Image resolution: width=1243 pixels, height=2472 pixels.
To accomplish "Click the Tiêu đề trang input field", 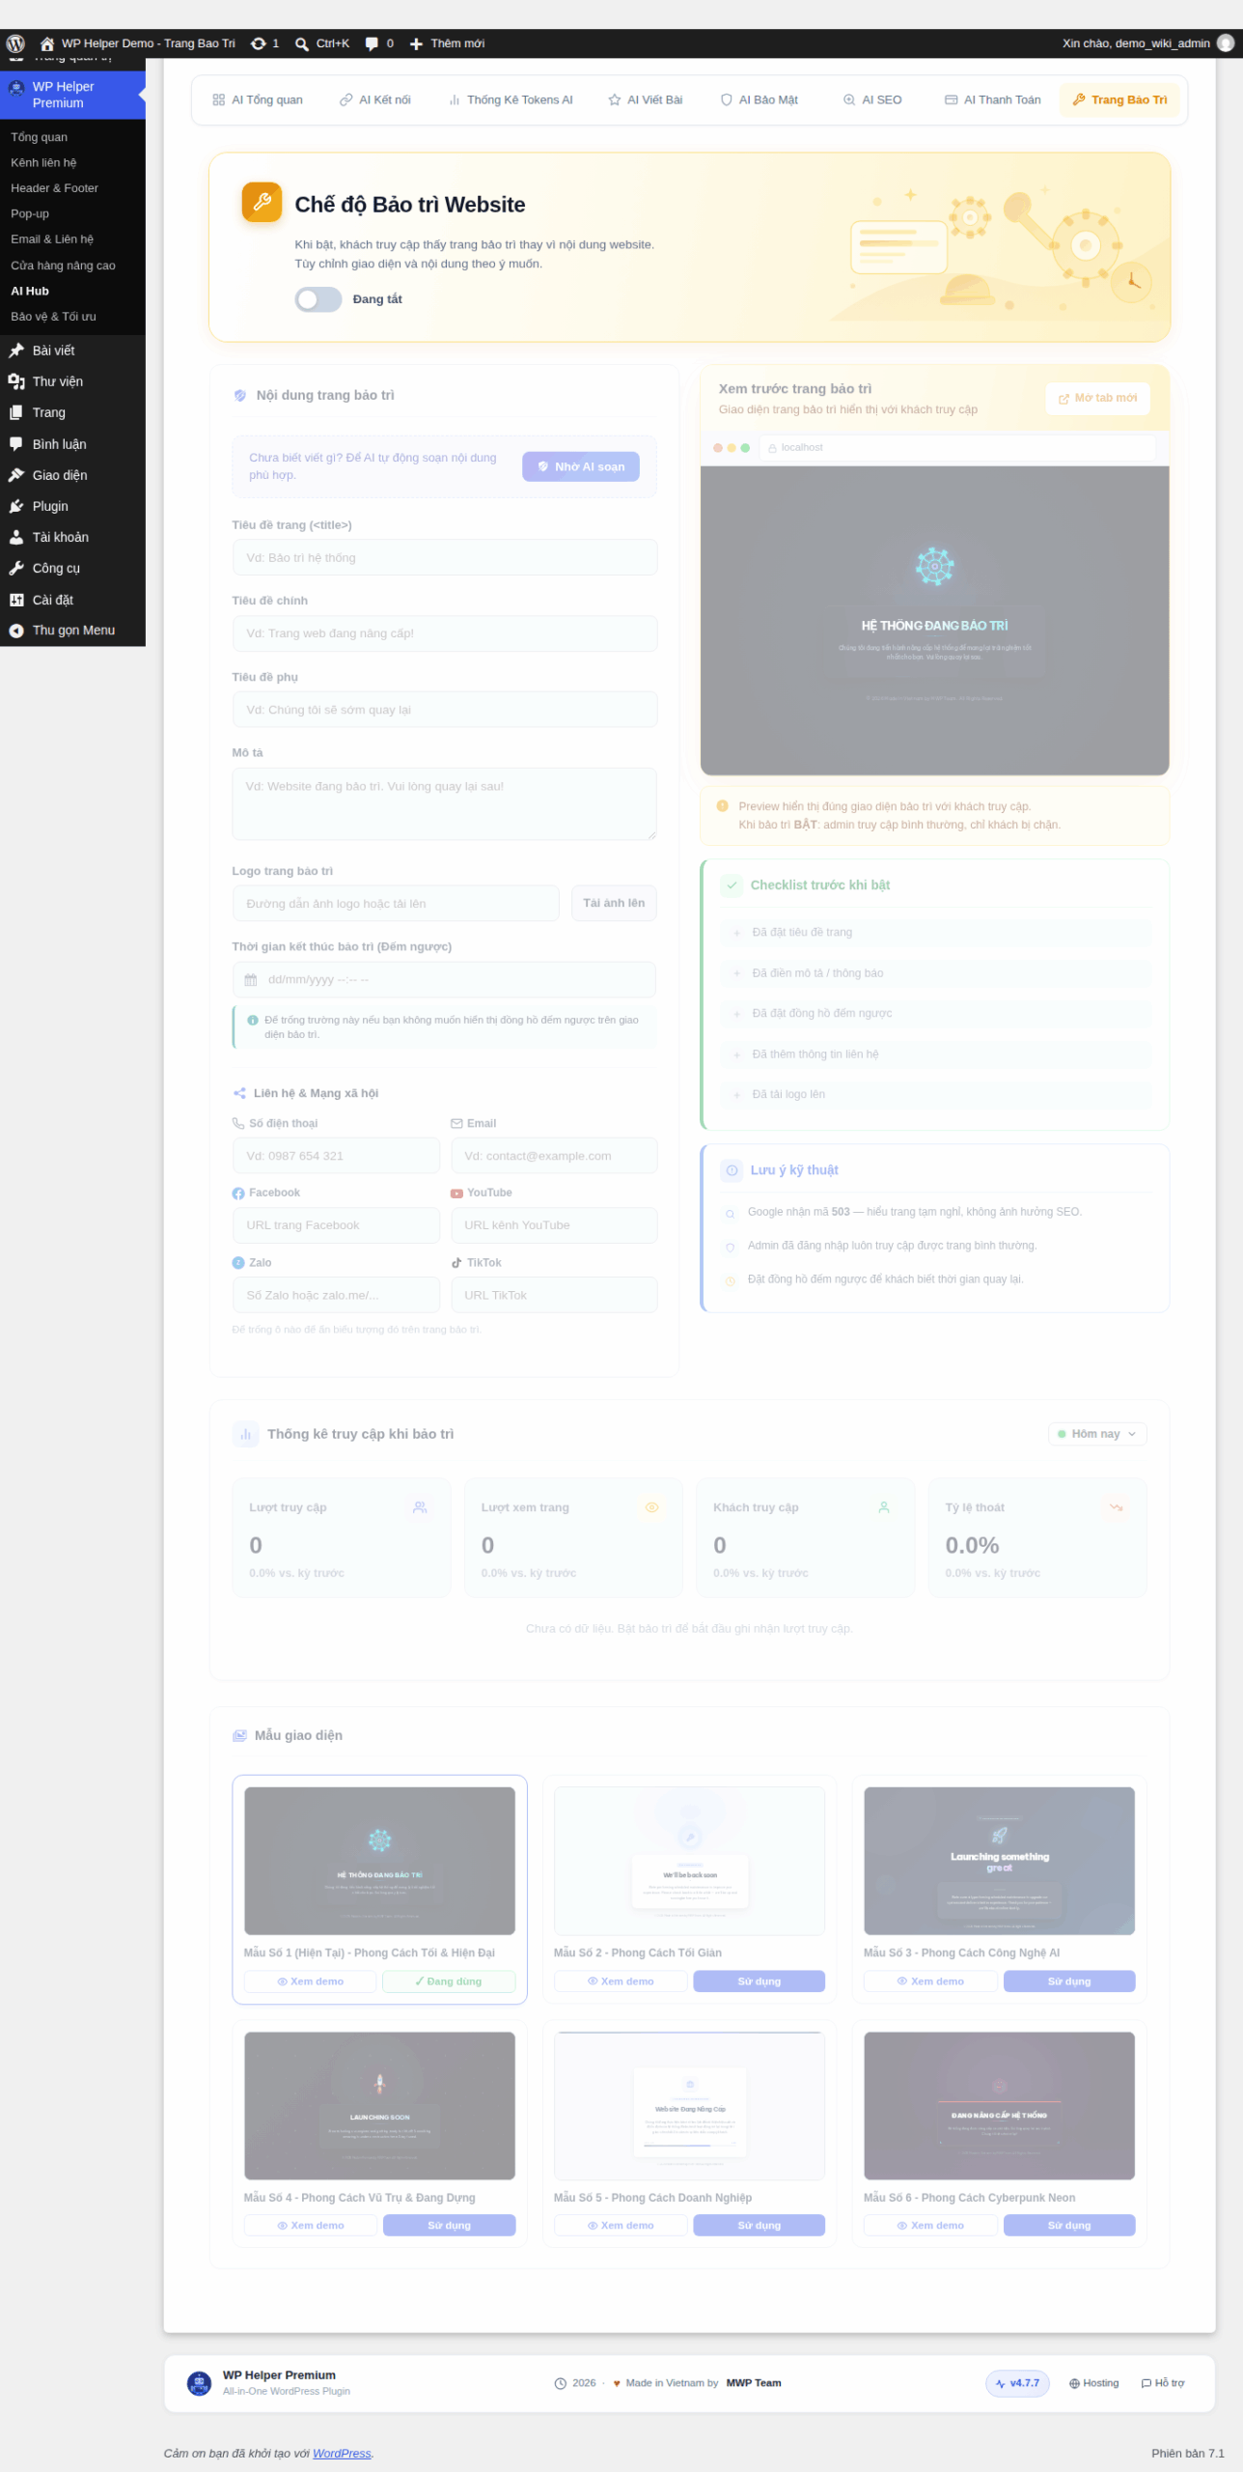I will tap(445, 557).
